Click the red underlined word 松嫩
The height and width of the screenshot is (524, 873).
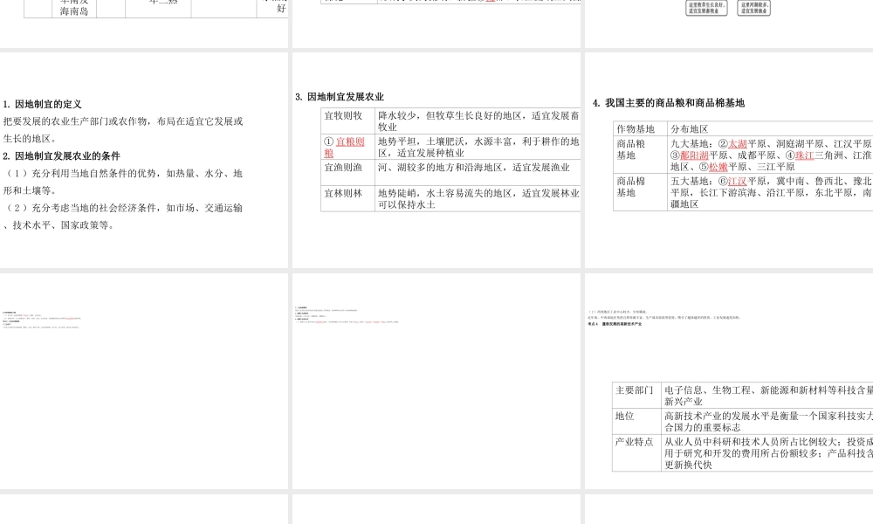tap(718, 167)
